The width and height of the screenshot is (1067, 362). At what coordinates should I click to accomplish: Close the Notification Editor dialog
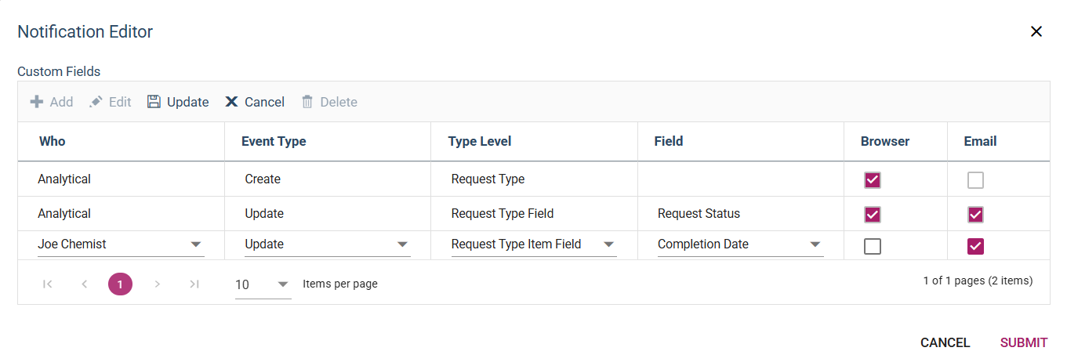(x=1036, y=31)
